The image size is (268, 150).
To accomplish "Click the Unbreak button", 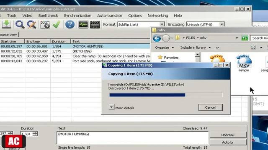I will 228,135.
